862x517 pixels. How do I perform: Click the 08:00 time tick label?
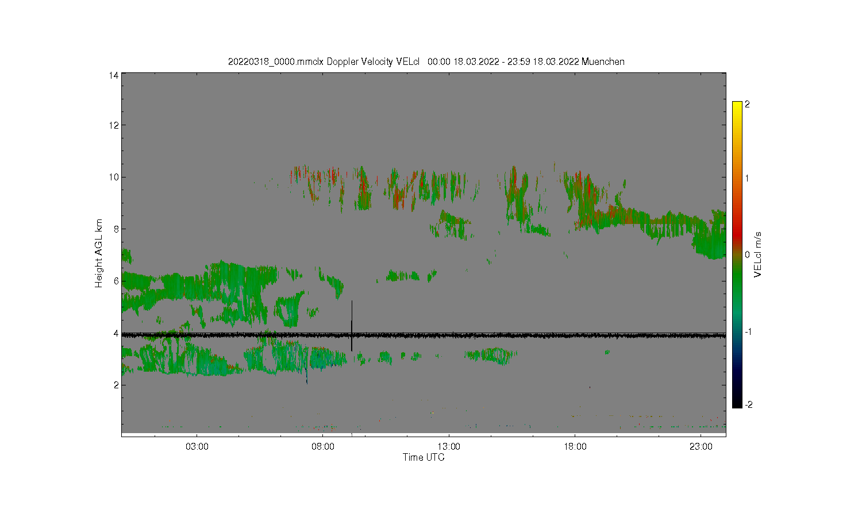pyautogui.click(x=323, y=446)
